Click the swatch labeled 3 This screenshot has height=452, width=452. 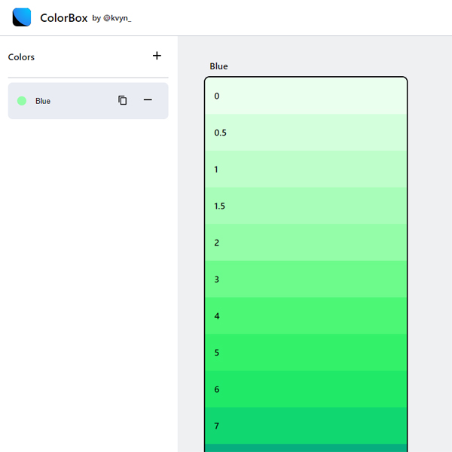click(x=306, y=279)
